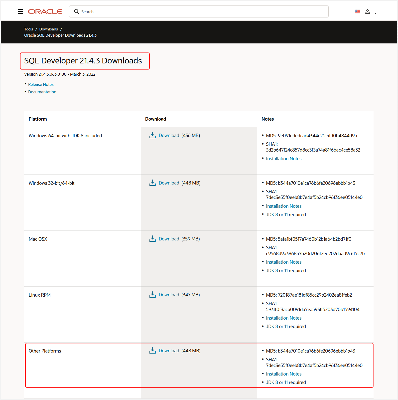The image size is (398, 400).
Task: Click MD5 value in Windows 32-bit/64-bit row
Action: (310, 183)
